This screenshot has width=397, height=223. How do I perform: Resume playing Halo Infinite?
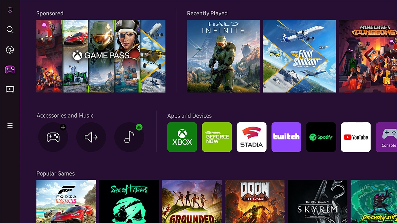click(223, 56)
